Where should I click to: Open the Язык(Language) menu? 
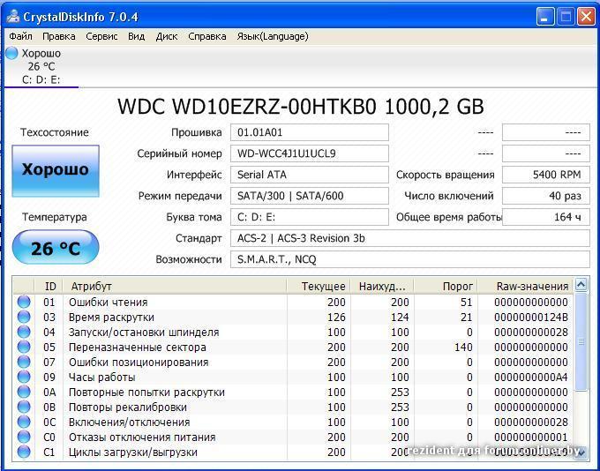click(273, 36)
